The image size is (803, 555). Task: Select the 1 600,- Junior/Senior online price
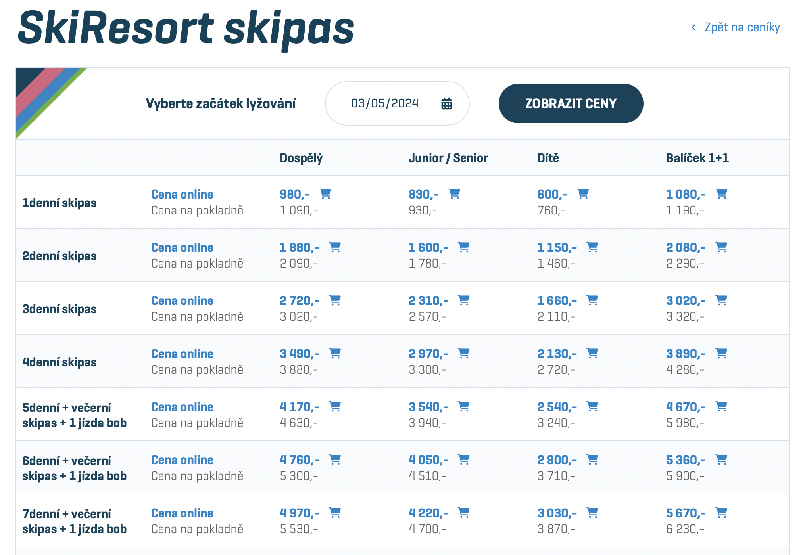[428, 247]
